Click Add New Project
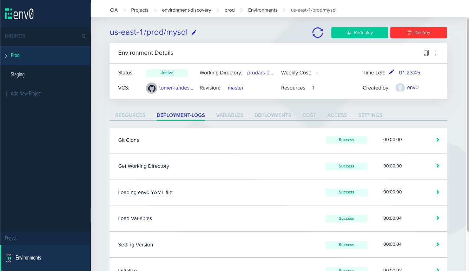This screenshot has width=469, height=271. 26,94
